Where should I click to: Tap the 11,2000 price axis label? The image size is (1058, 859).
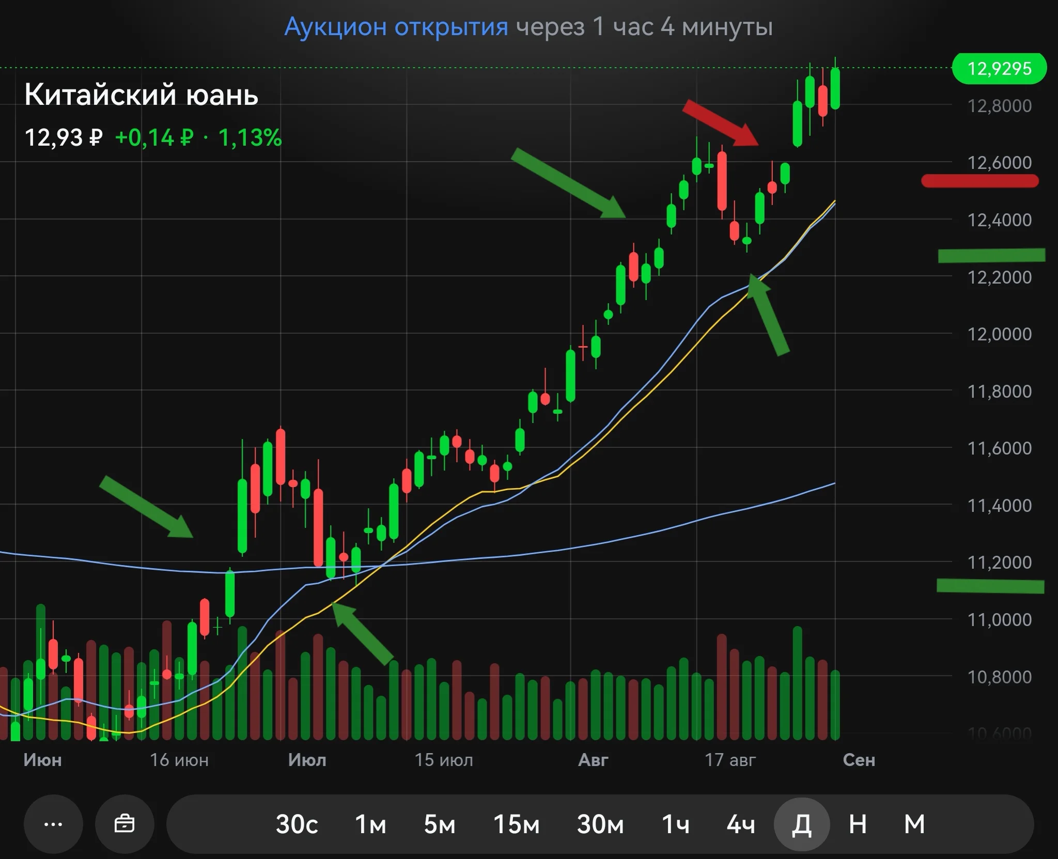[999, 563]
